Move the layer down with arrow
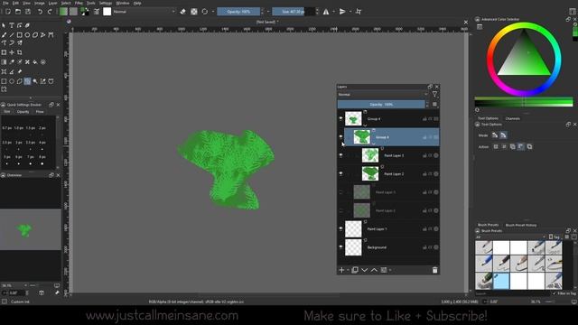The width and height of the screenshot is (578, 325). 364,270
